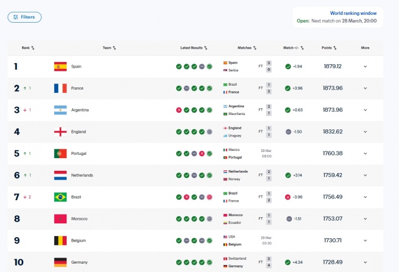The height and width of the screenshot is (272, 399).
Task: Click the Spain flag icon
Action: click(x=60, y=66)
